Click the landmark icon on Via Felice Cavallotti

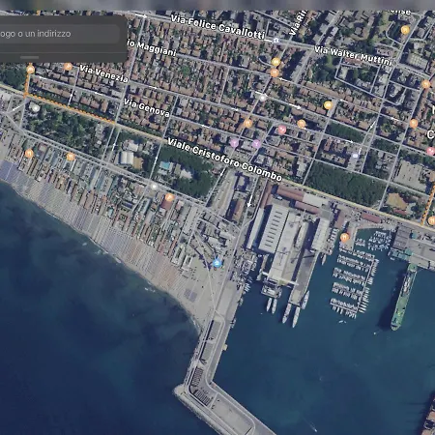click(275, 40)
